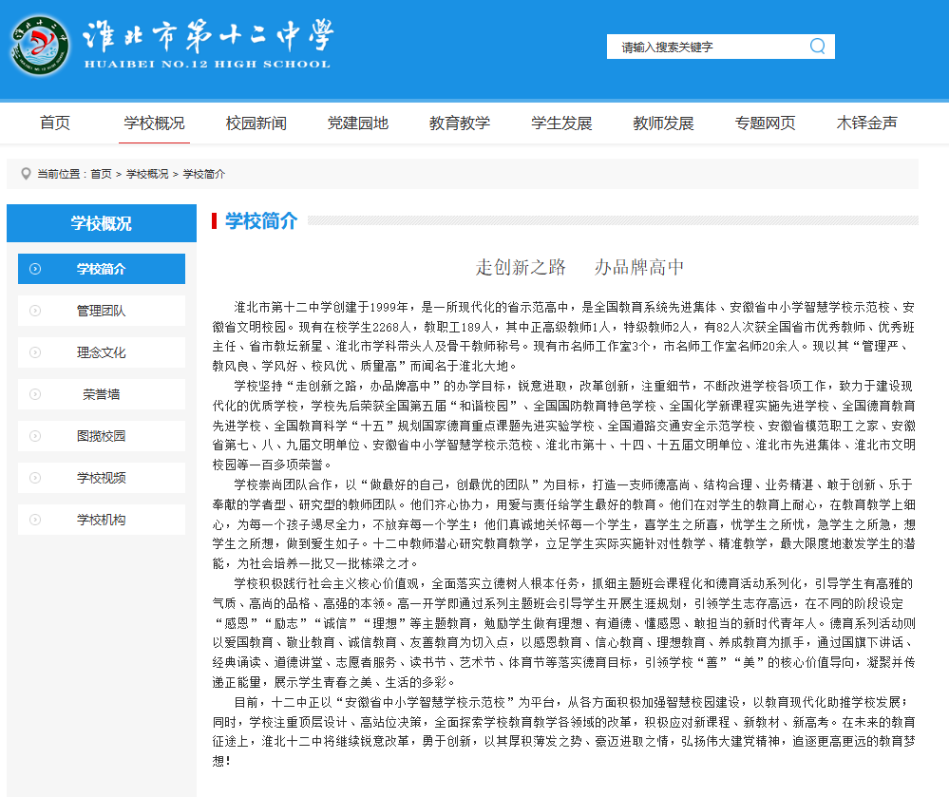The width and height of the screenshot is (949, 797).
Task: Click the circle arrow icon beside 图揽校园
Action: tap(35, 436)
